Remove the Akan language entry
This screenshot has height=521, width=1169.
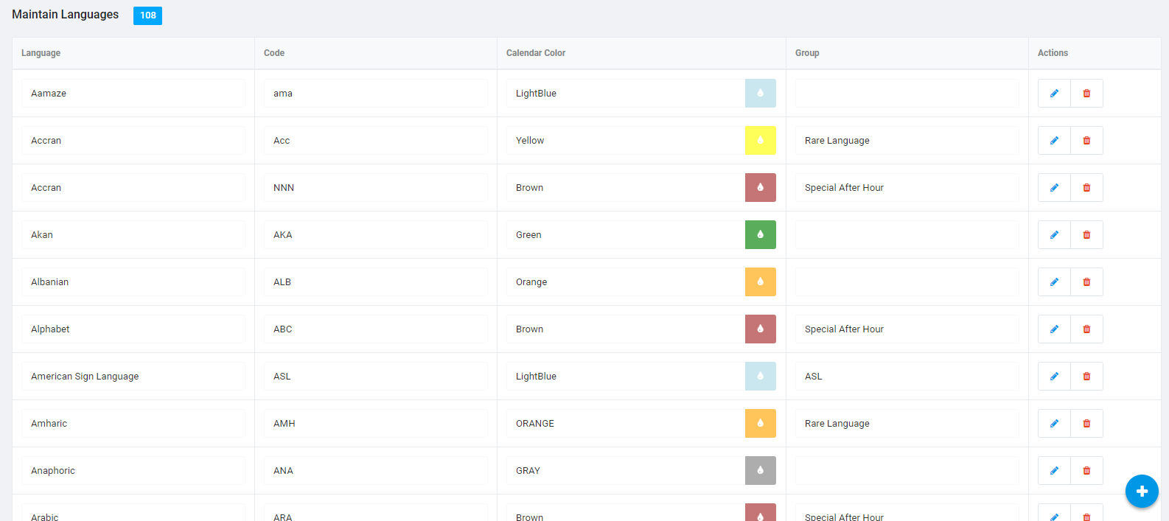click(1086, 235)
